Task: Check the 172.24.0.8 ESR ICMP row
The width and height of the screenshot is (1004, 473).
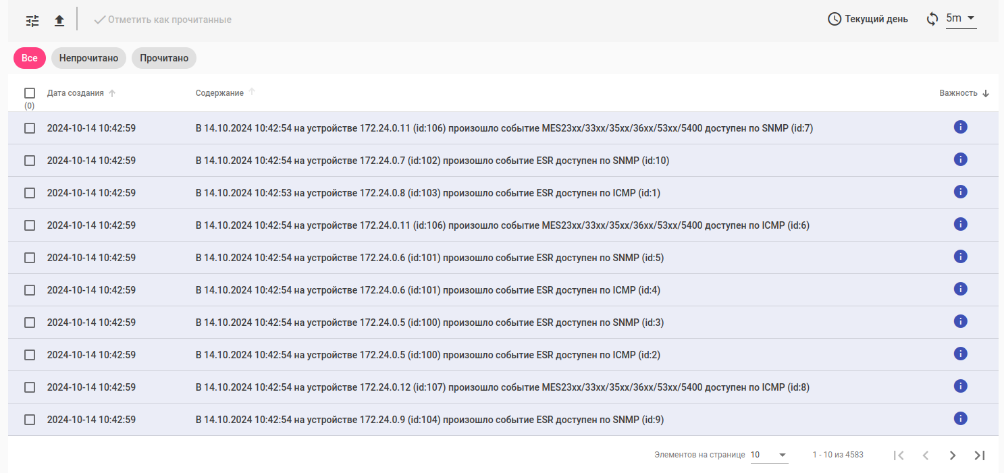Action: [x=30, y=193]
